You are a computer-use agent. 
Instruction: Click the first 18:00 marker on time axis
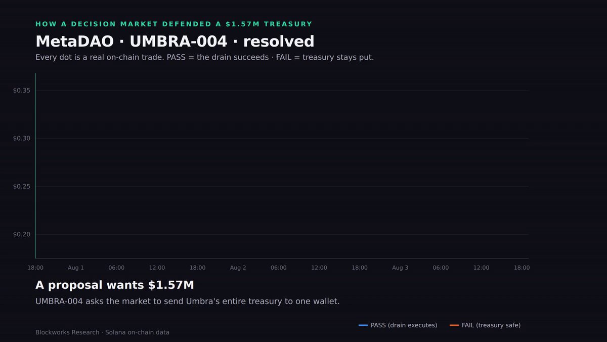(x=35, y=268)
